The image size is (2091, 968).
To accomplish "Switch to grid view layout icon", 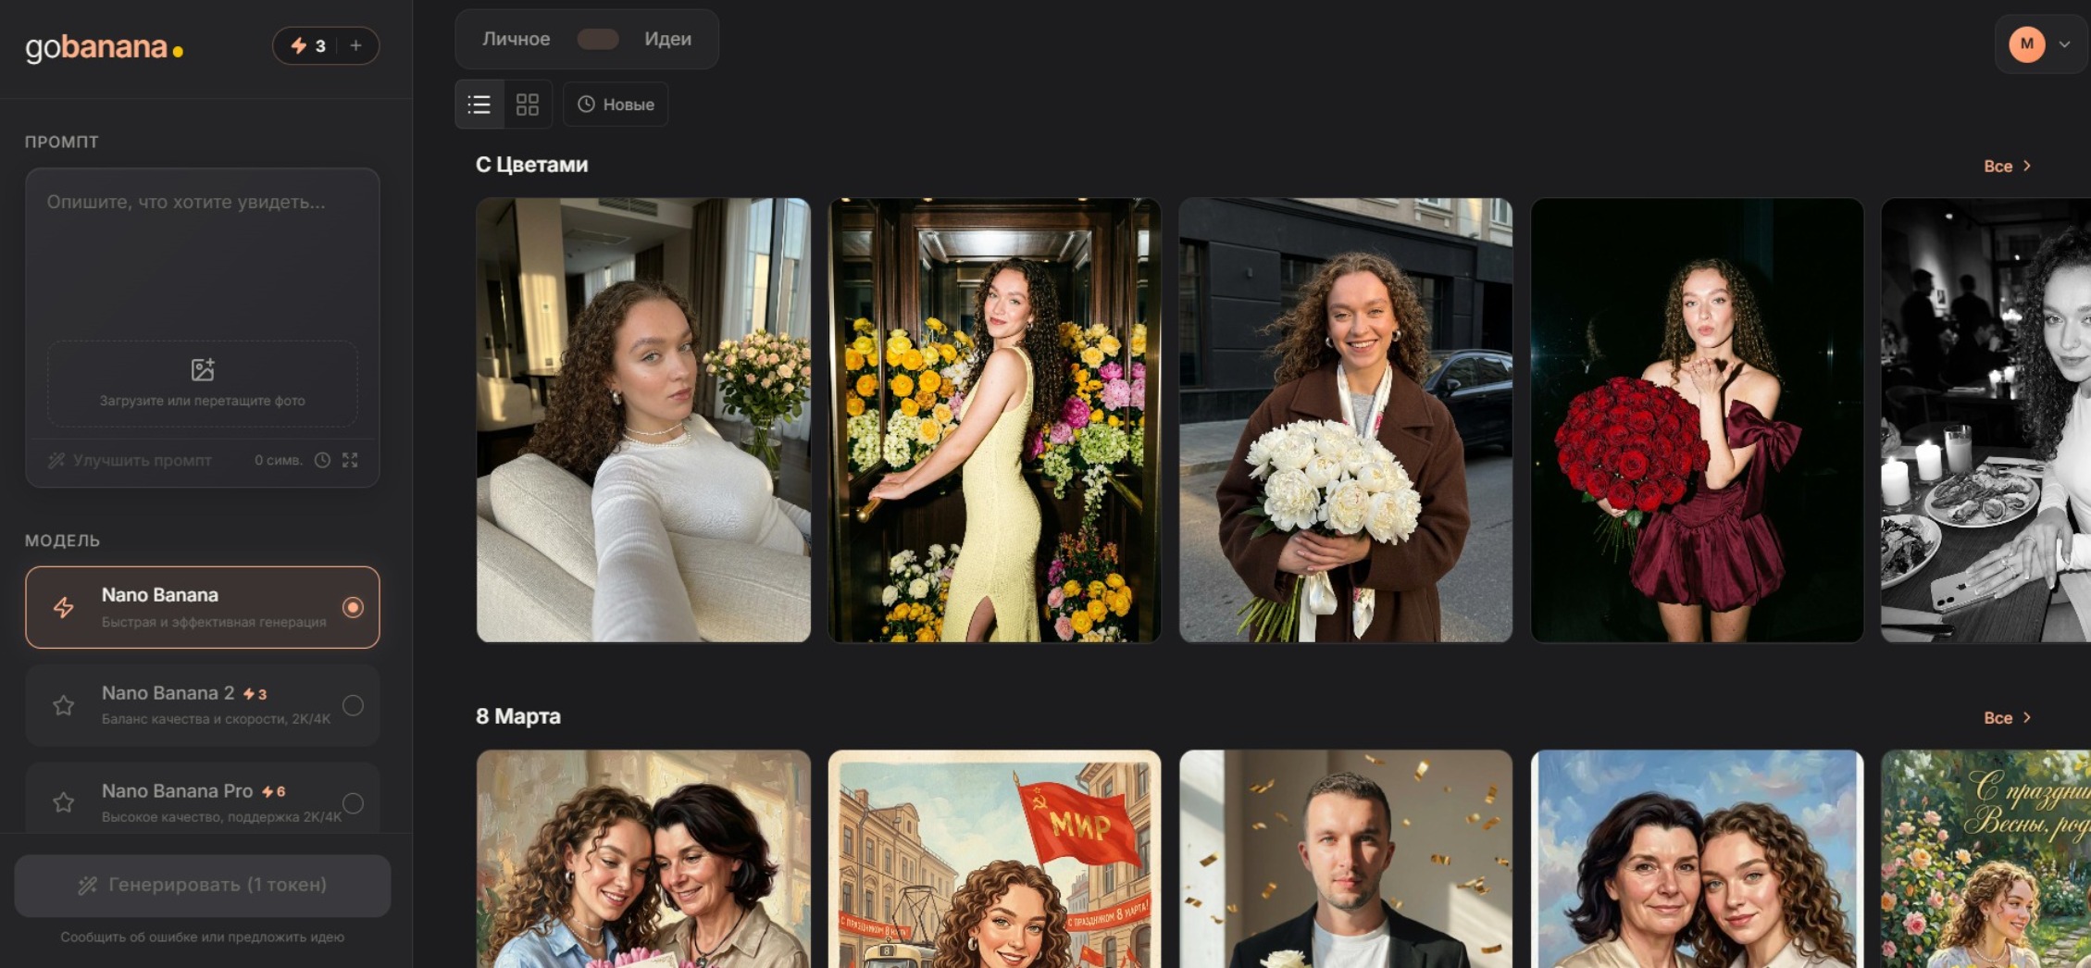I will (x=528, y=105).
